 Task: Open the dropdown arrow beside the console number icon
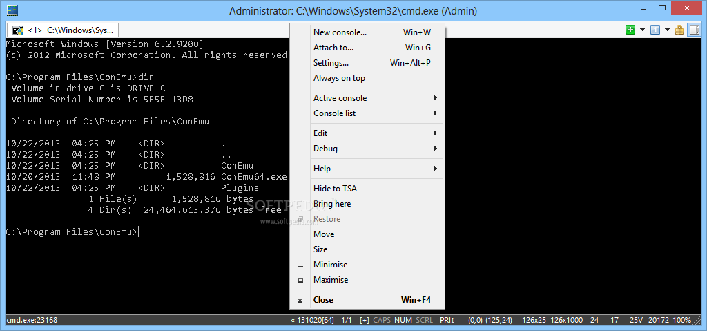click(x=668, y=30)
